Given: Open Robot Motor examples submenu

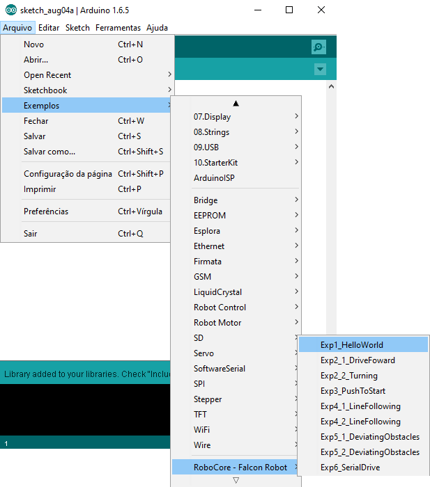Looking at the screenshot, I should pos(236,322).
